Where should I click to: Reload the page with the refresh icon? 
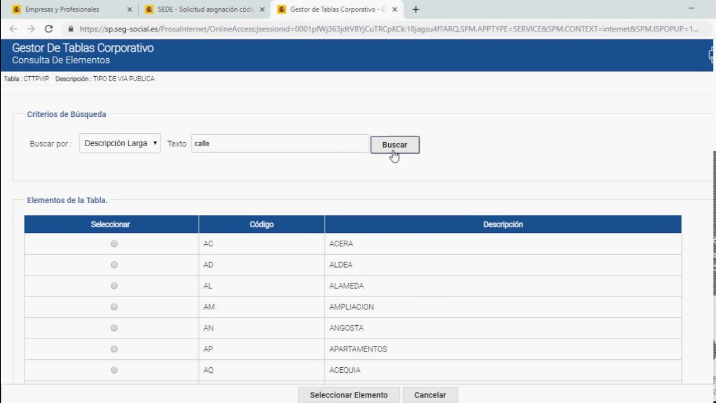(49, 29)
